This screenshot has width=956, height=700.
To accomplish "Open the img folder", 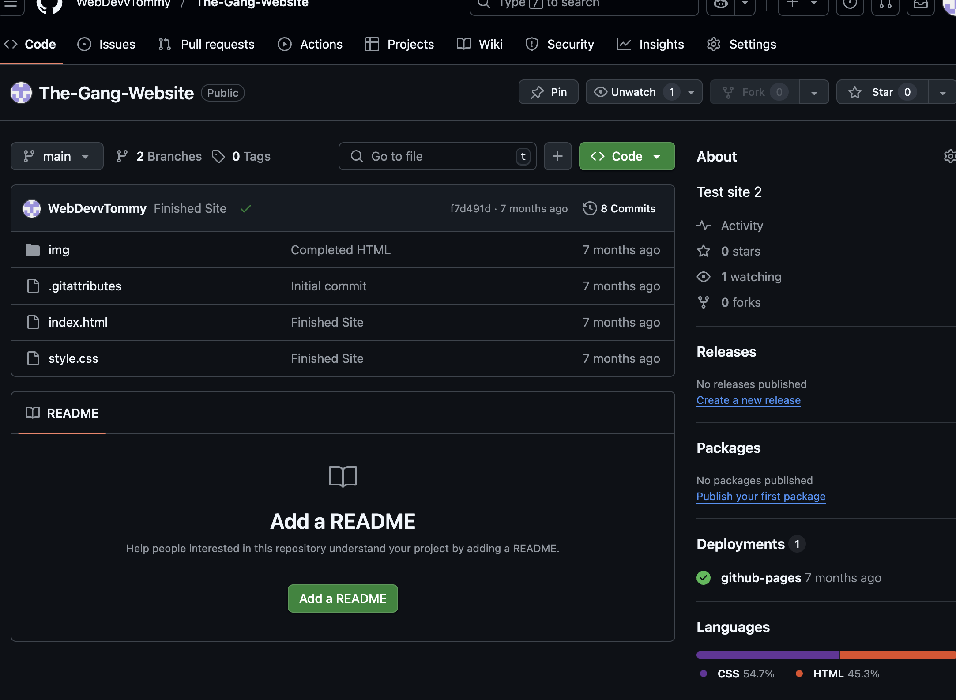I will tap(59, 250).
